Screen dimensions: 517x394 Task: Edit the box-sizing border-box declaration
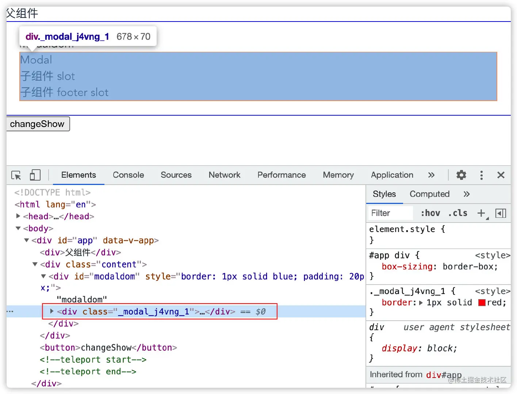(440, 267)
